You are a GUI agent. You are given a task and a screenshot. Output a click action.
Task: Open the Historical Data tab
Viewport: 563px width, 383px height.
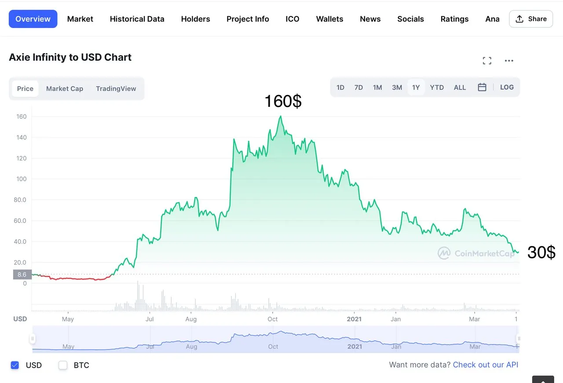137,19
